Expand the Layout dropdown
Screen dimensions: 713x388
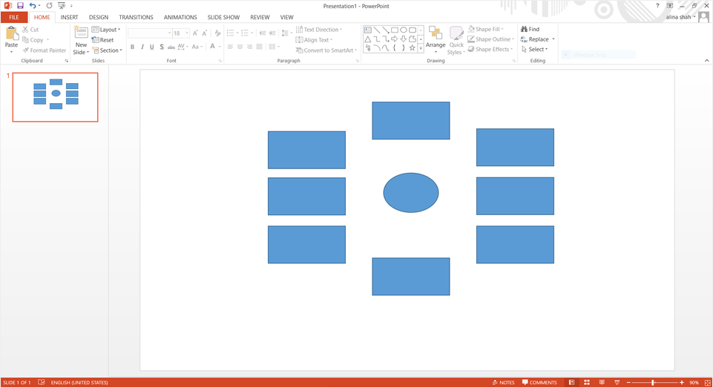pos(108,30)
